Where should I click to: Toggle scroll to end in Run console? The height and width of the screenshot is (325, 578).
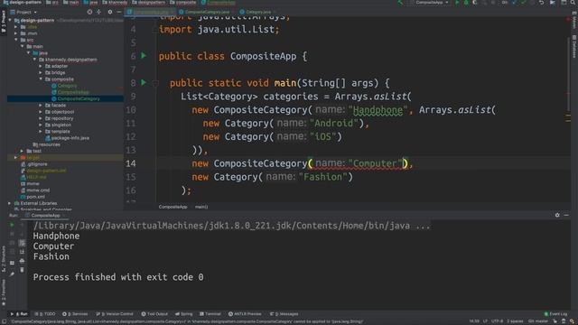point(22,252)
